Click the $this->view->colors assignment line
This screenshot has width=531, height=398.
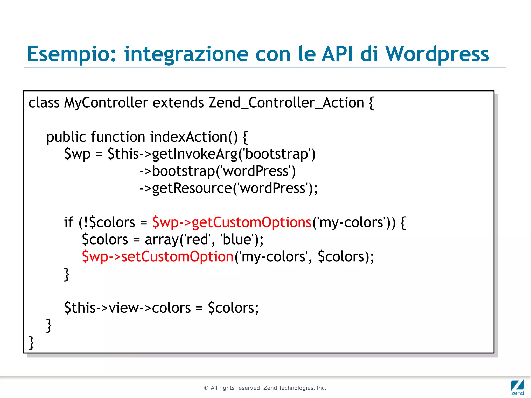tap(161, 308)
